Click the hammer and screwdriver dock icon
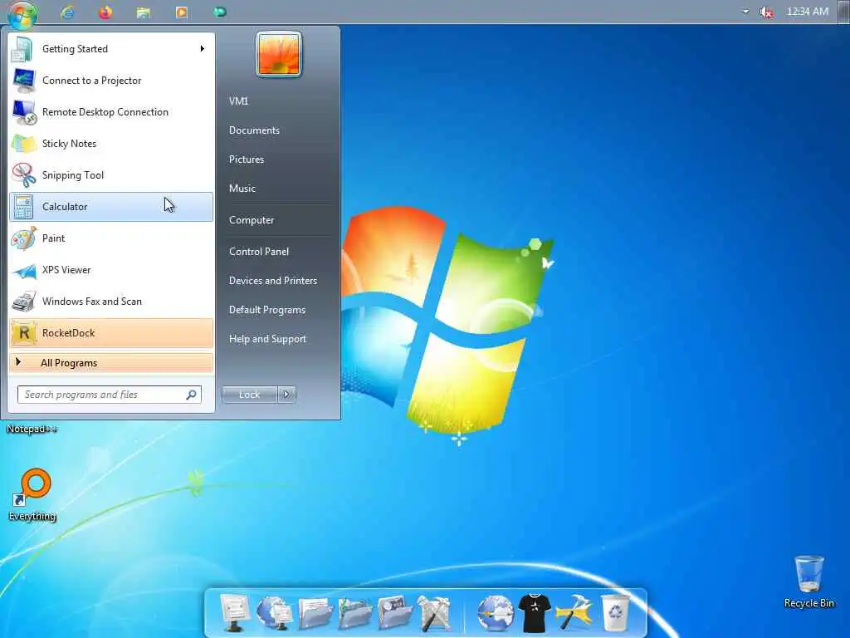The height and width of the screenshot is (638, 850). click(435, 613)
